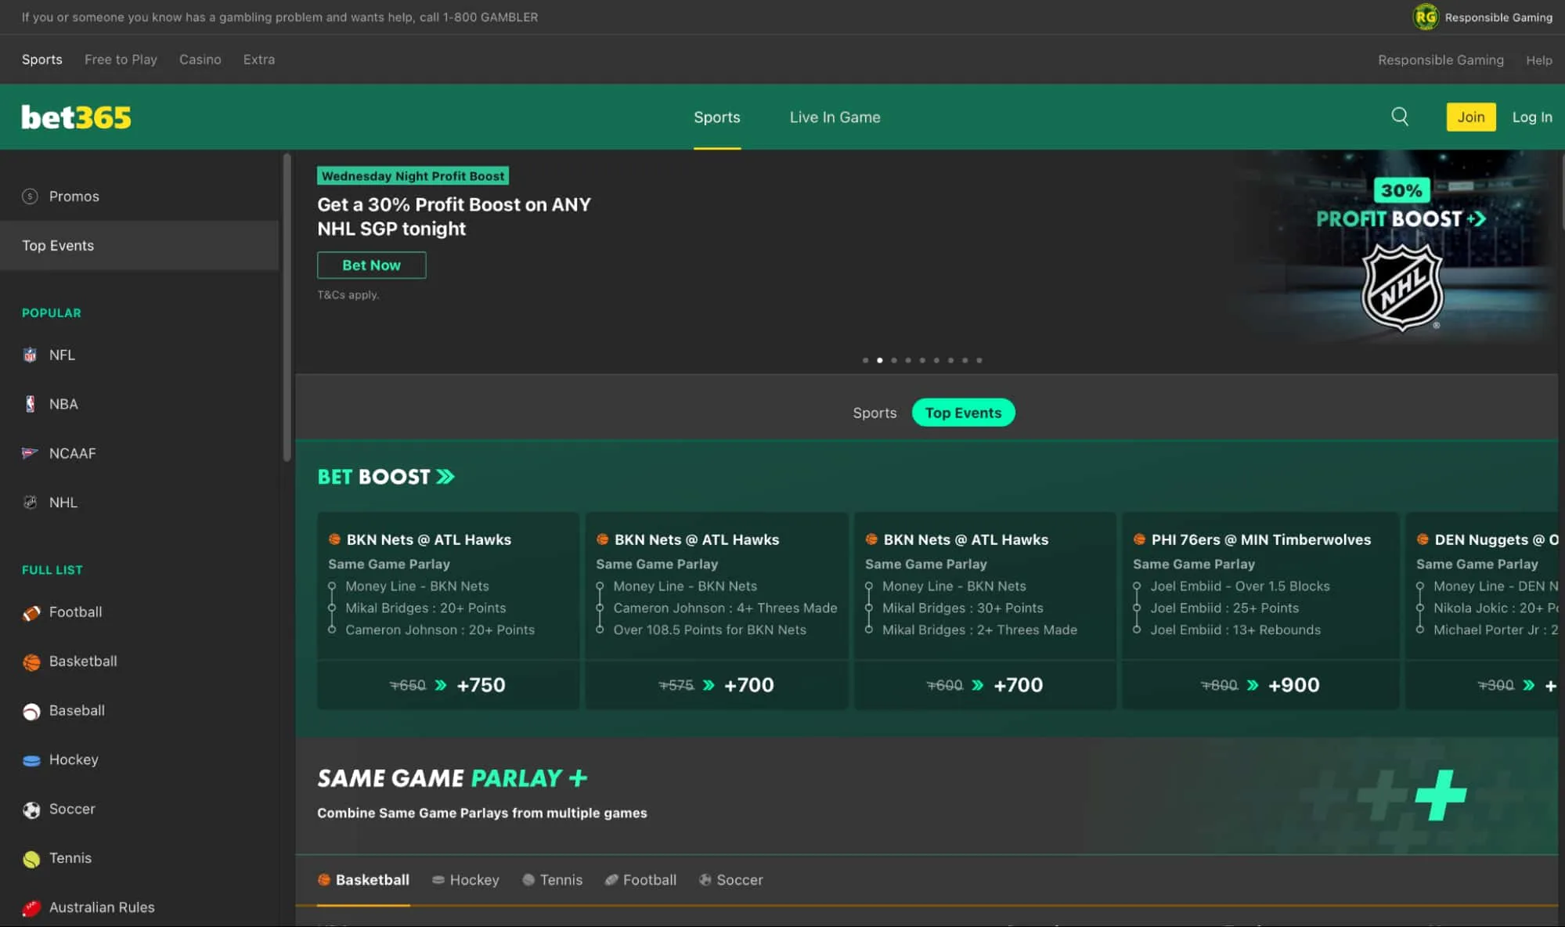Go to first carousel slide dot
This screenshot has width=1565, height=927.
[x=865, y=360]
